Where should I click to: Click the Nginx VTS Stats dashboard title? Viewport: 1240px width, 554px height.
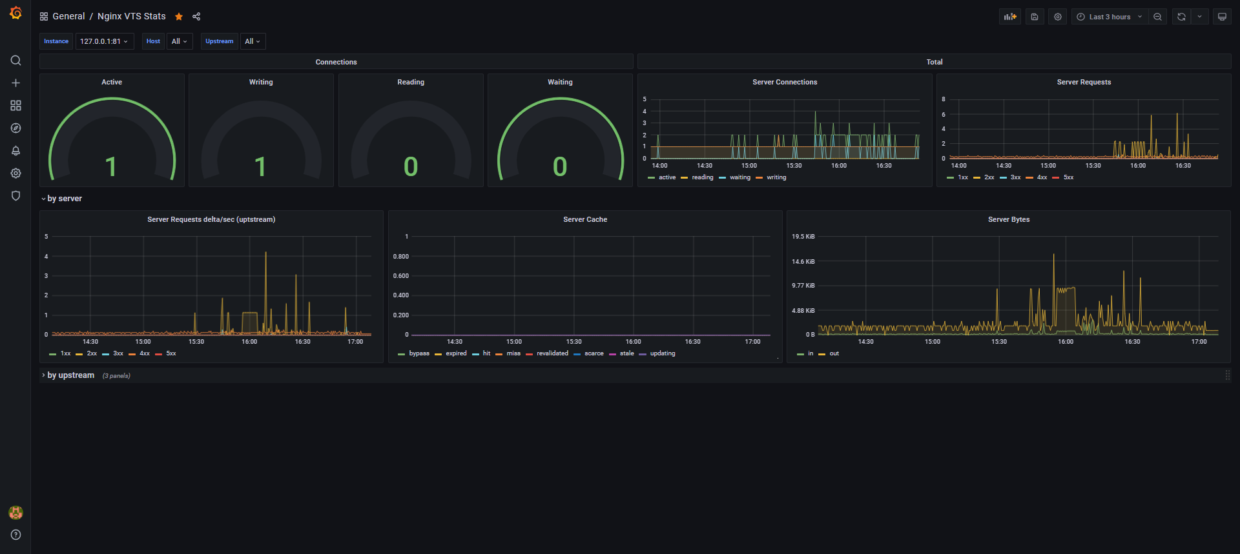point(132,17)
